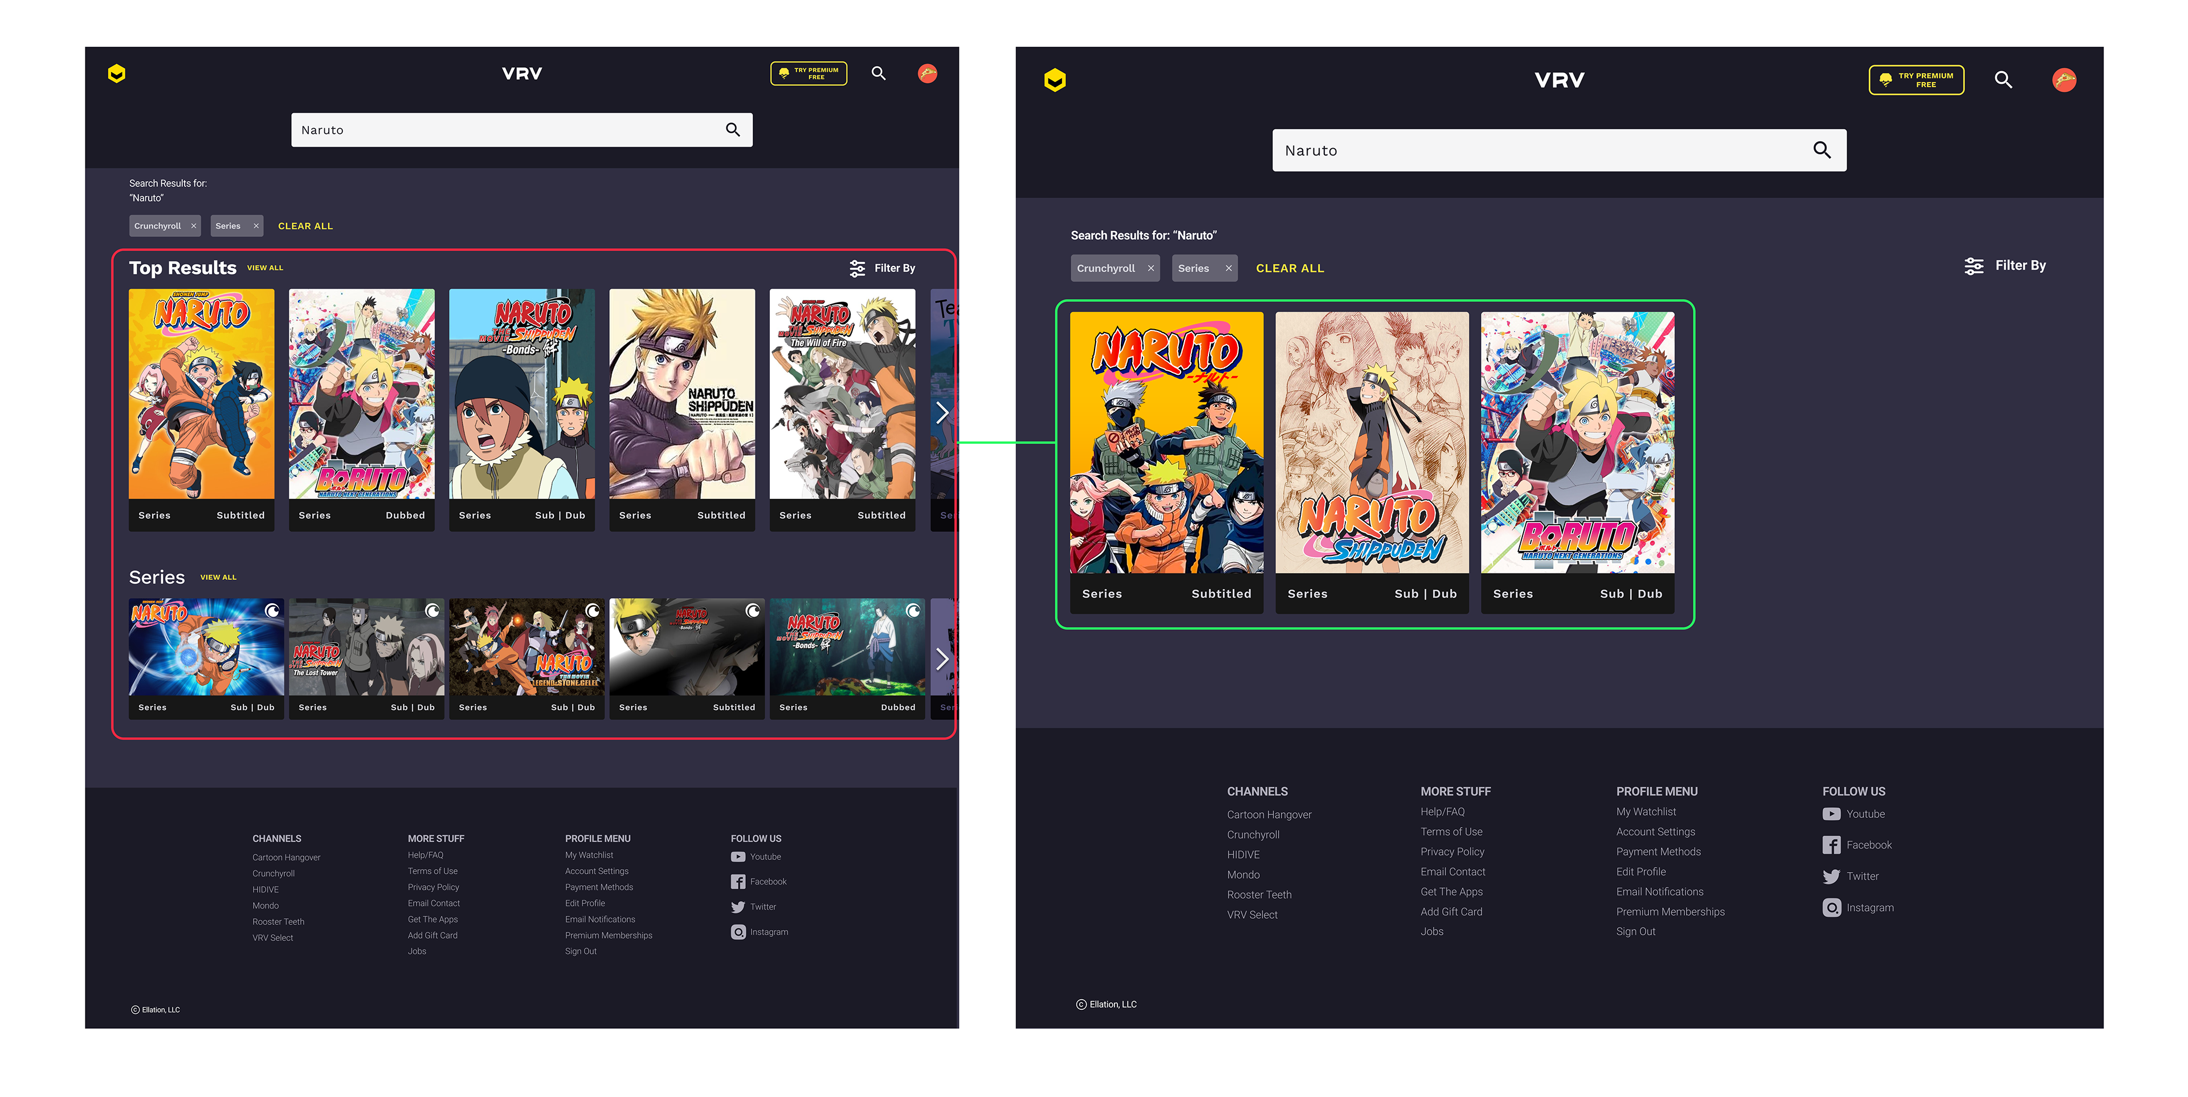Click Get The Apps in left footer

tap(432, 919)
